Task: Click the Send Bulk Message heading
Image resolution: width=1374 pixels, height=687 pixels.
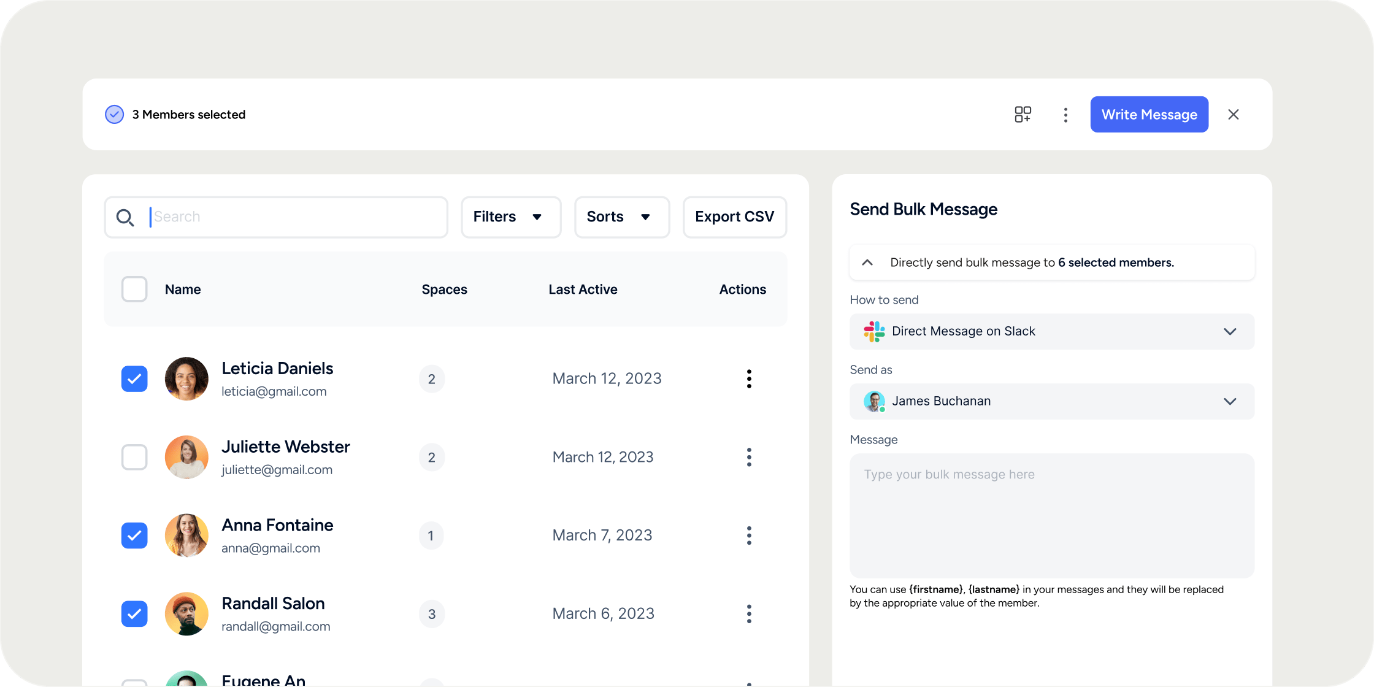Action: tap(924, 210)
